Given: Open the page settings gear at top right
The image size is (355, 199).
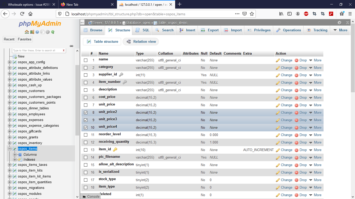Looking at the screenshot, I should (339, 23).
